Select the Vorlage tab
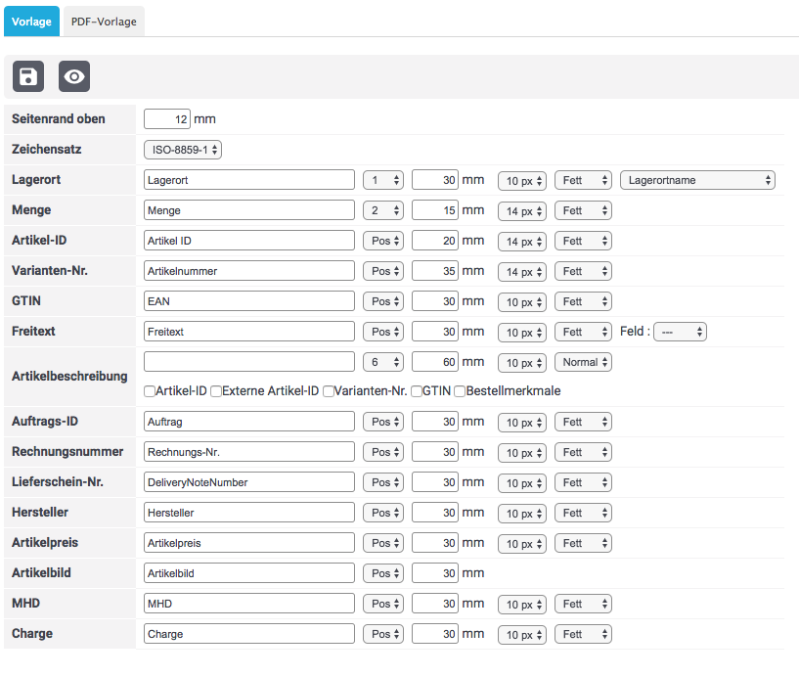 (x=31, y=22)
